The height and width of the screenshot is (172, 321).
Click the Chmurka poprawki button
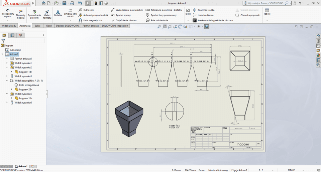pyautogui.click(x=247, y=15)
